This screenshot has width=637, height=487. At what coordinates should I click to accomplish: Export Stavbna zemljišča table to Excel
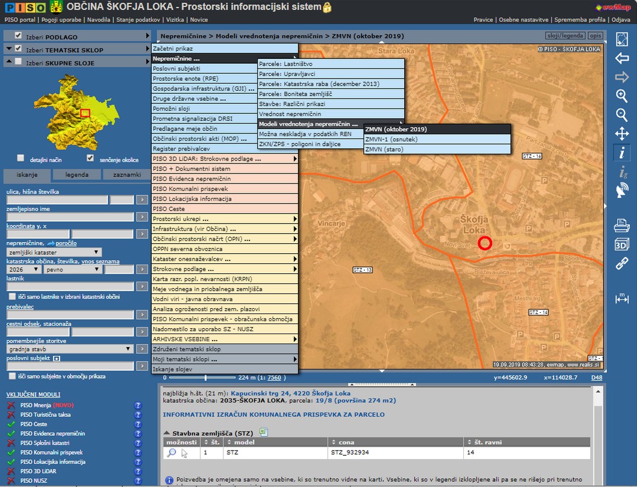tap(264, 433)
